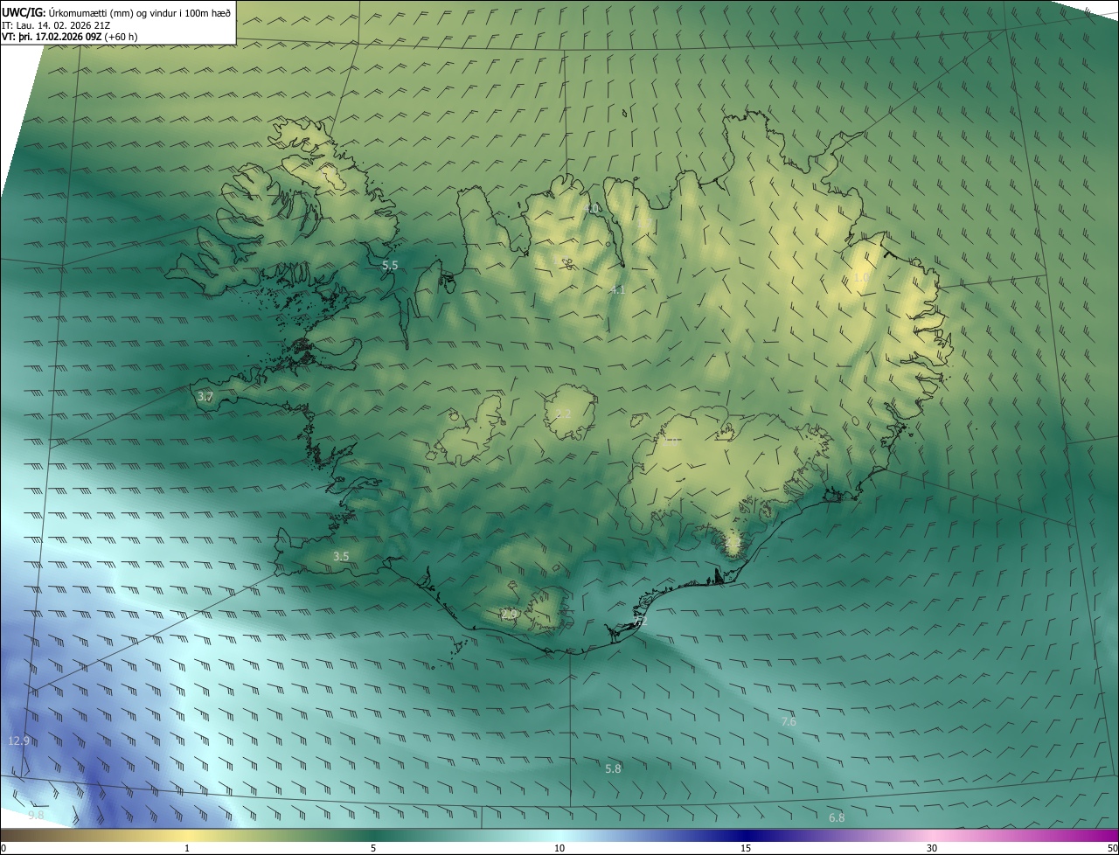Click the 3.5 value label on the map
The height and width of the screenshot is (855, 1119).
click(341, 557)
